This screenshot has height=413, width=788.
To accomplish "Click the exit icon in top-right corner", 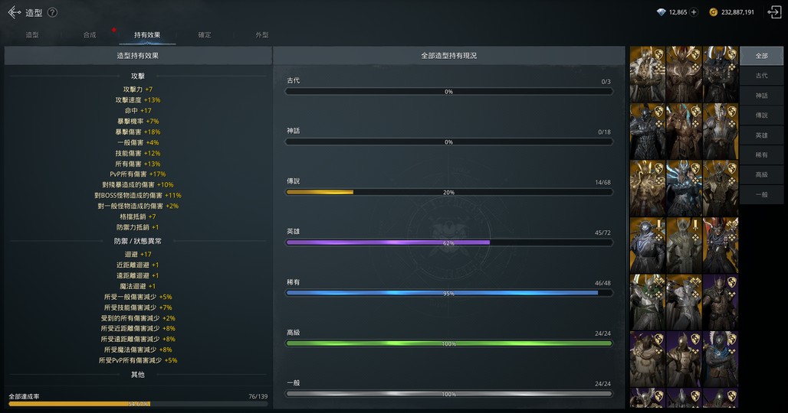I will click(x=773, y=12).
